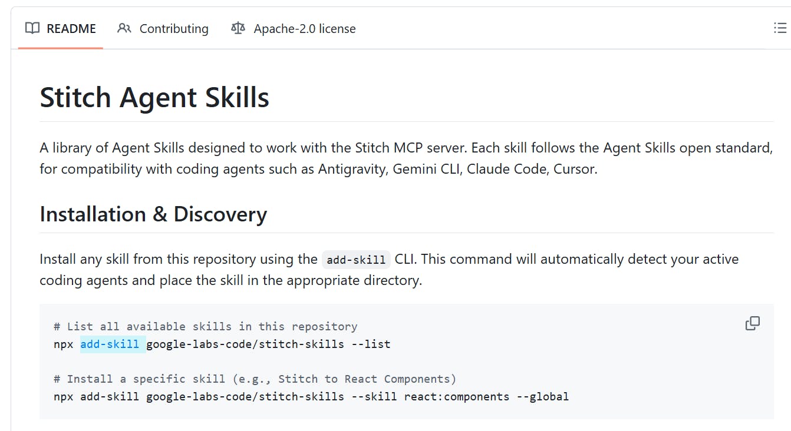Click the Installation & Discovery heading

click(x=153, y=214)
